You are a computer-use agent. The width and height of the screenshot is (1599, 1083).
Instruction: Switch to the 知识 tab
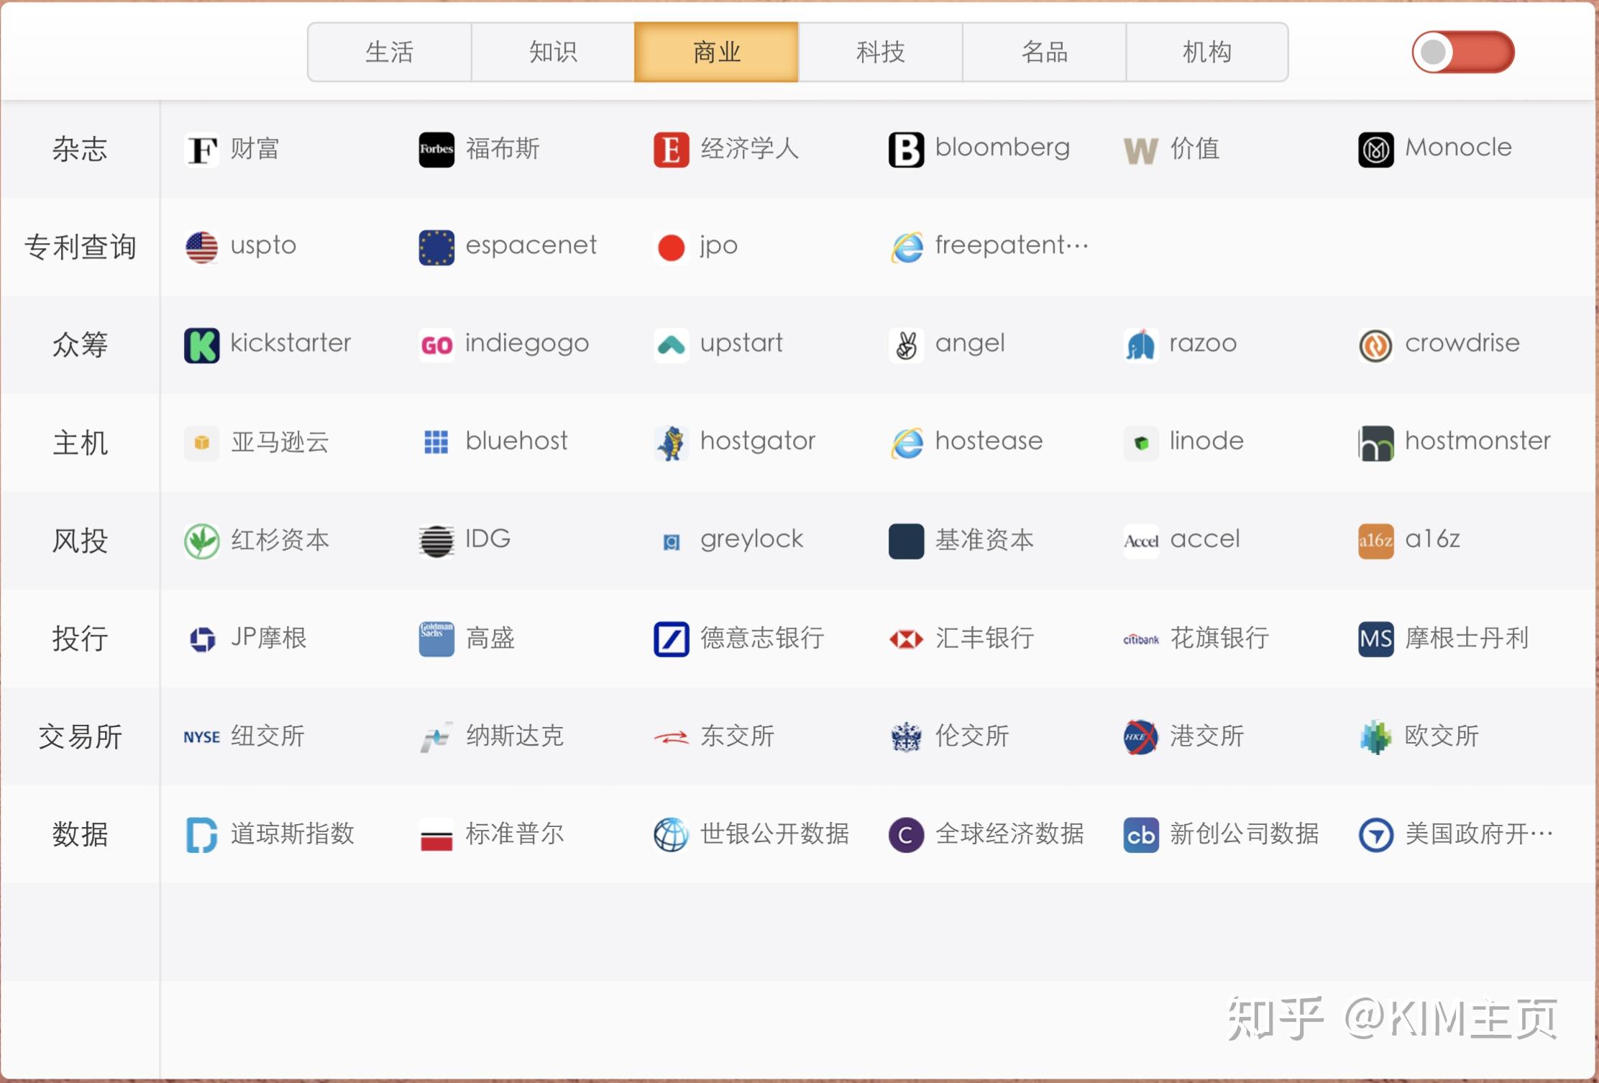click(553, 52)
